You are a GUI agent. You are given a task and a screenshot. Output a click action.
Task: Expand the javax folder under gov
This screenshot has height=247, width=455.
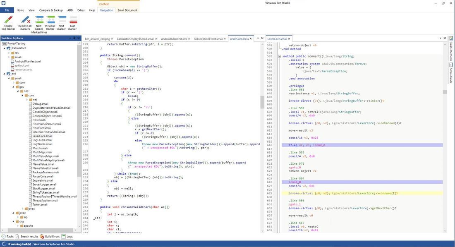[x=22, y=209]
